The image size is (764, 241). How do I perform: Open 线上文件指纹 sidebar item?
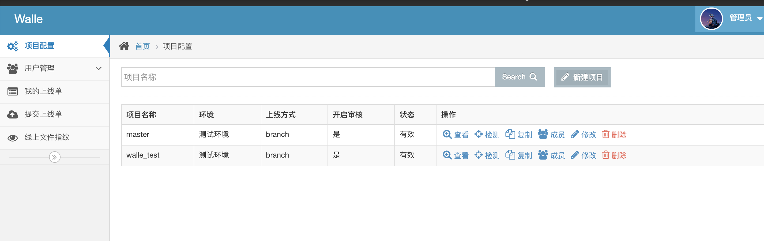(47, 137)
